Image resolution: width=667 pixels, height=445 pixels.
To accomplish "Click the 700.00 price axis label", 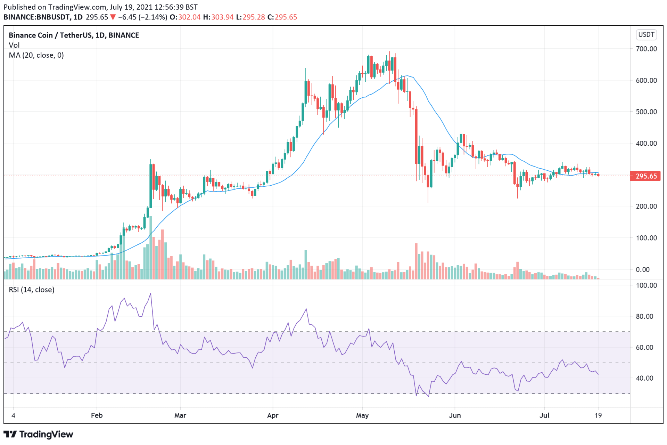I will click(x=647, y=49).
